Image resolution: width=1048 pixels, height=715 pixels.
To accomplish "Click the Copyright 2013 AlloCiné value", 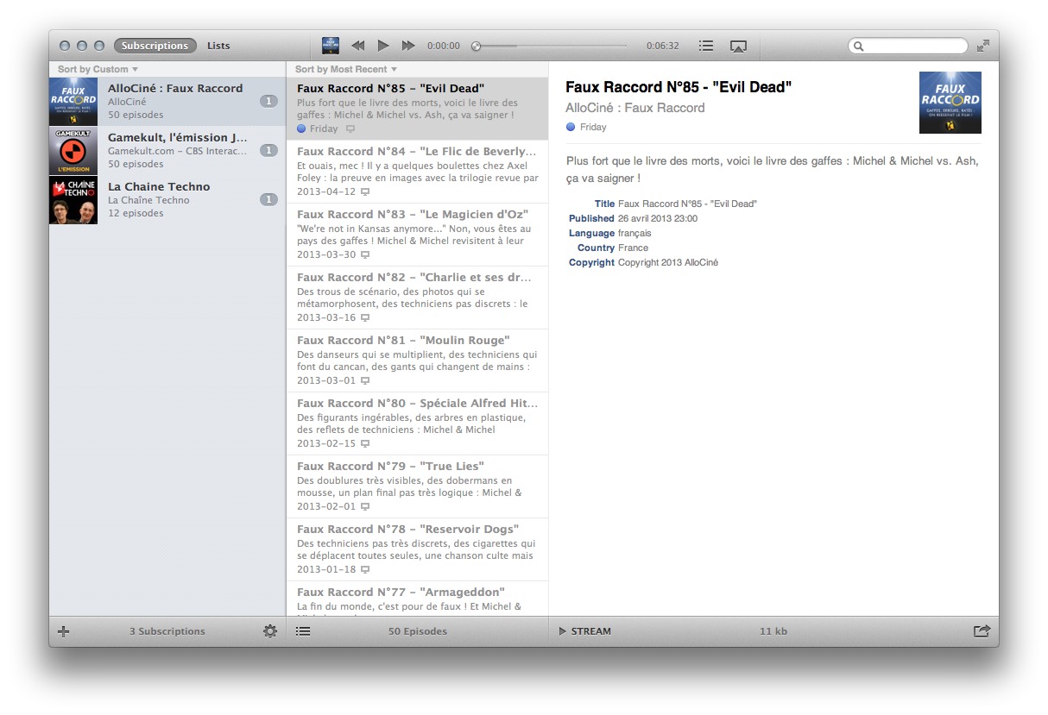I will pyautogui.click(x=668, y=263).
